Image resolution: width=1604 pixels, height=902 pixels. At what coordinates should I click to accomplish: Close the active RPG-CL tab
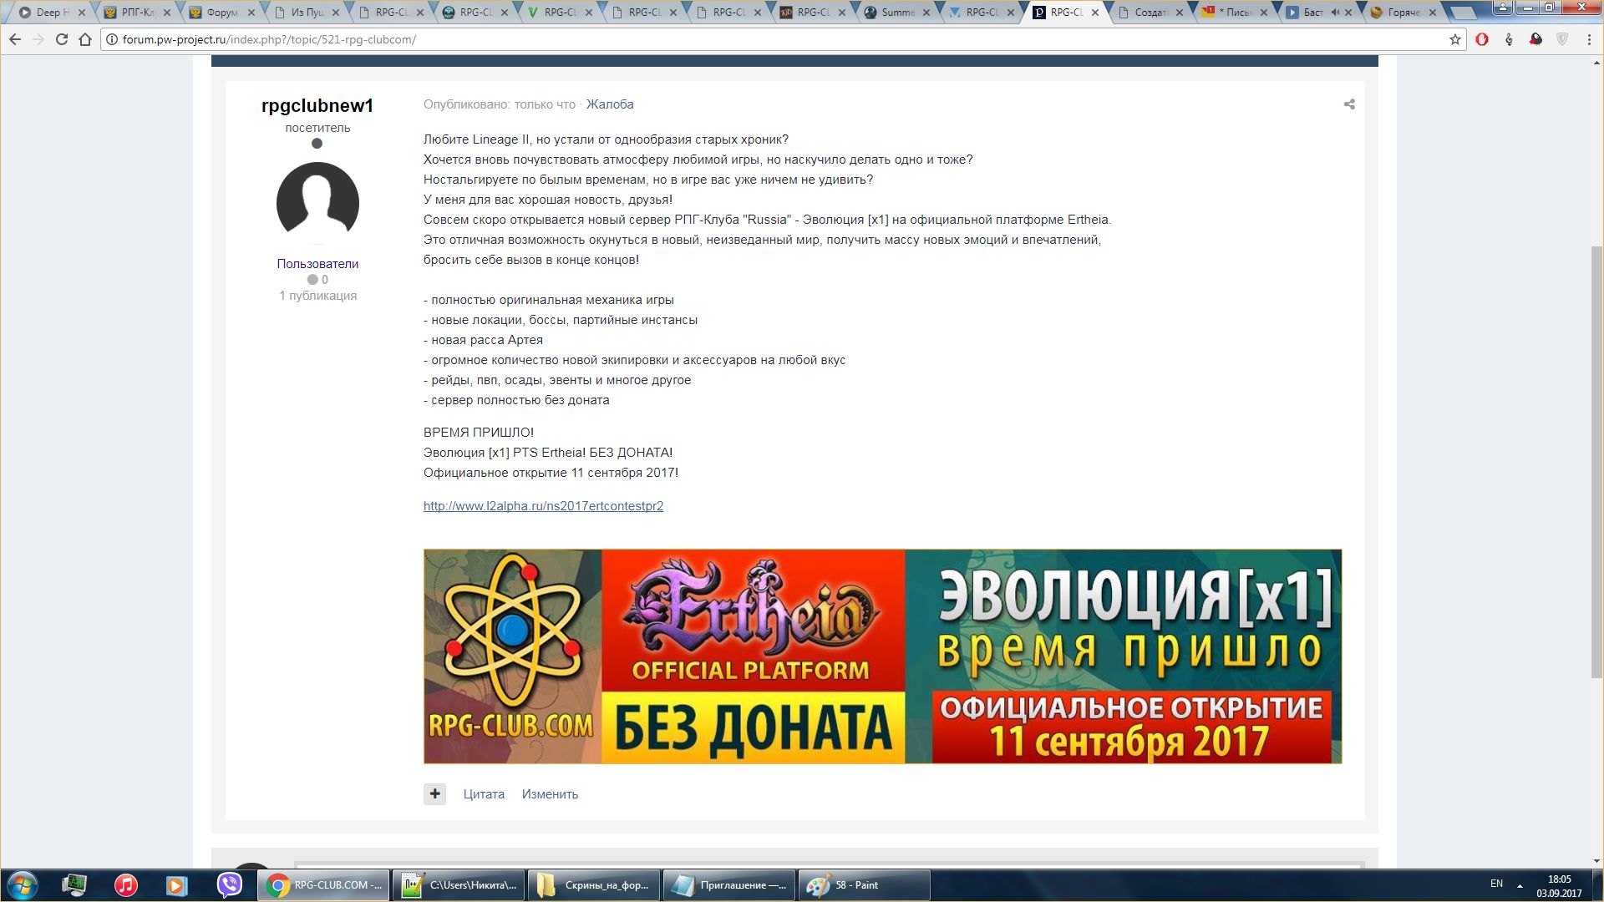point(1095,13)
